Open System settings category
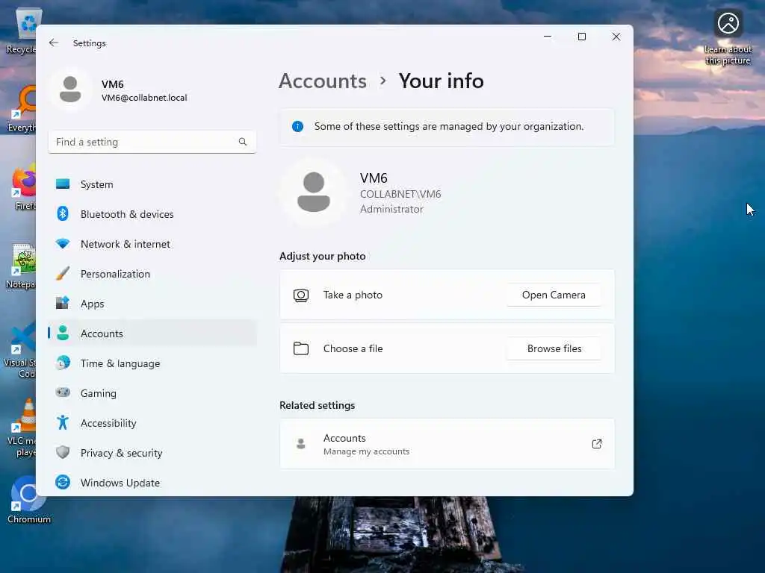The height and width of the screenshot is (573, 765). click(x=152, y=184)
